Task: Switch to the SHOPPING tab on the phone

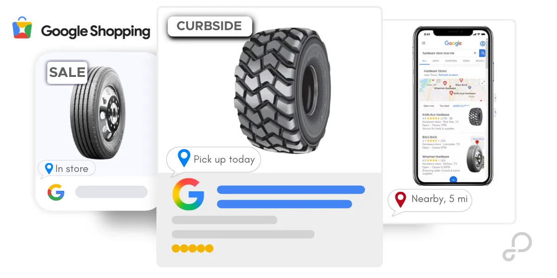Action: [451, 61]
